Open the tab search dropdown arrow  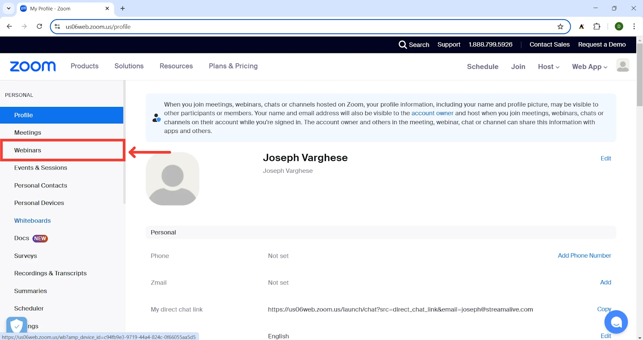coord(8,8)
